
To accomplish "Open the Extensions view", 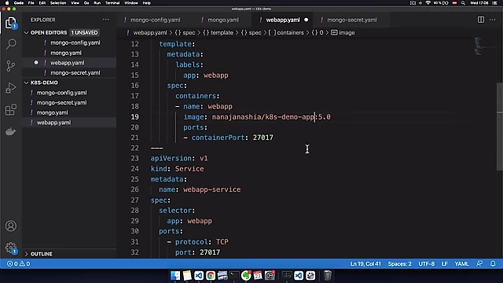I will [10, 109].
